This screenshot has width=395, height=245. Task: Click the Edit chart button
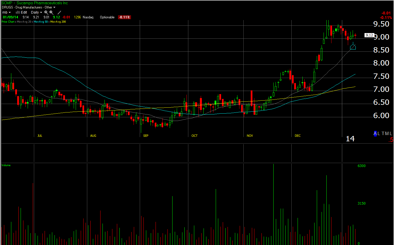point(24,12)
